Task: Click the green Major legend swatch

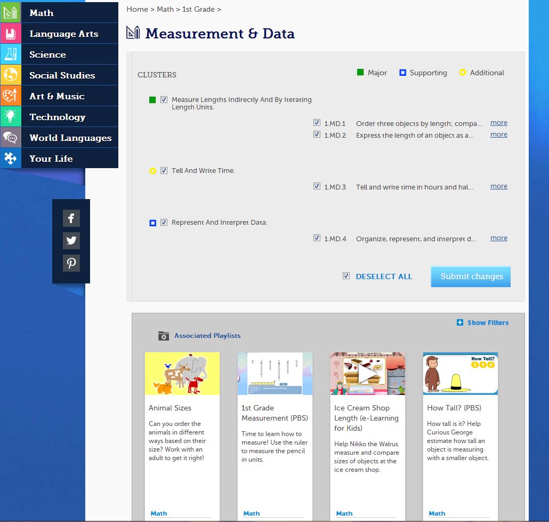Action: [x=360, y=72]
